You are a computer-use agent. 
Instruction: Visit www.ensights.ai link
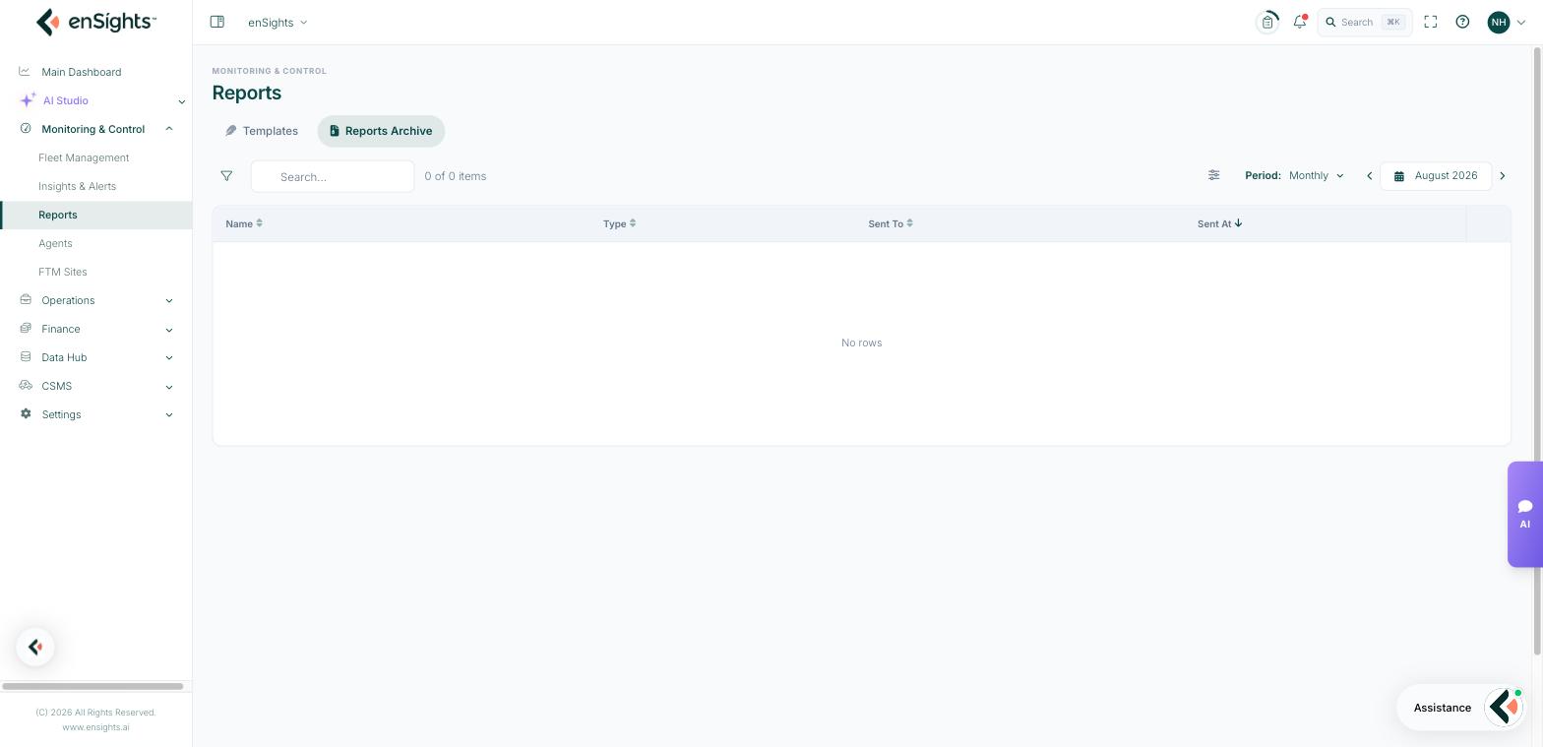coord(95,727)
